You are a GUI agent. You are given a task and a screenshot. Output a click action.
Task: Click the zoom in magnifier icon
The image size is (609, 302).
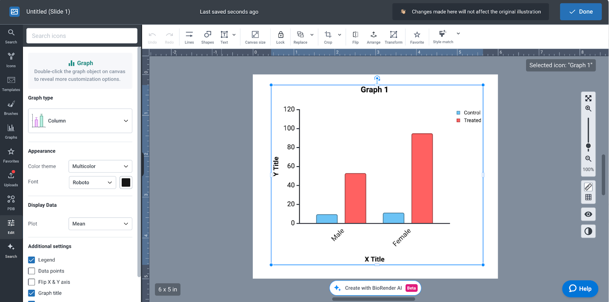pyautogui.click(x=588, y=109)
